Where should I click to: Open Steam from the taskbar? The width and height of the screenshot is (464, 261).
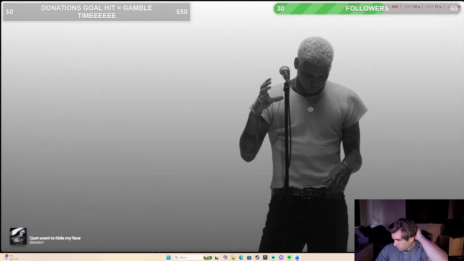257,257
